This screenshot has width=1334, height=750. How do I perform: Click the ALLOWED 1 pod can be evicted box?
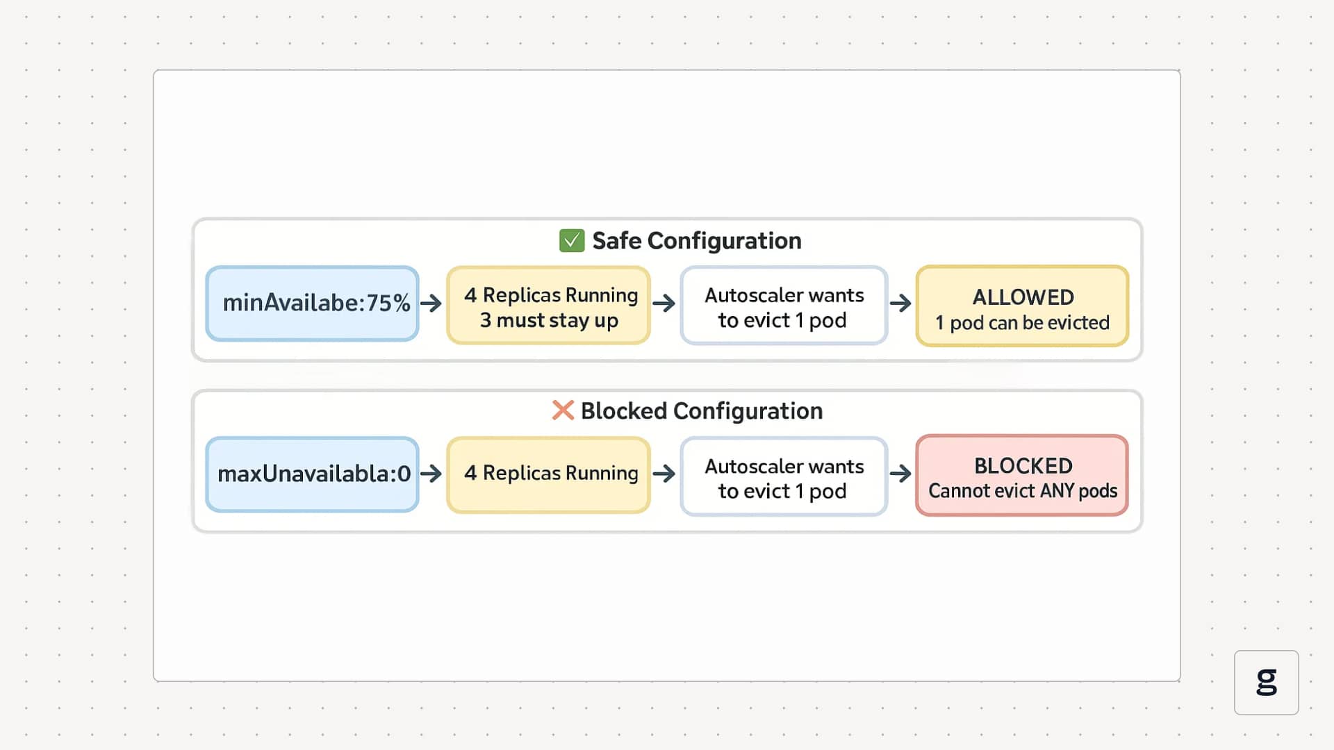click(1022, 306)
